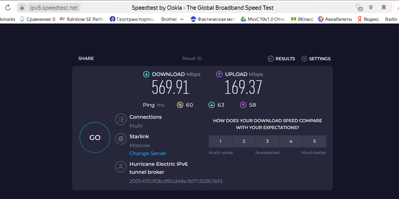Rate download speed 2
The image size is (399, 199).
click(x=244, y=141)
